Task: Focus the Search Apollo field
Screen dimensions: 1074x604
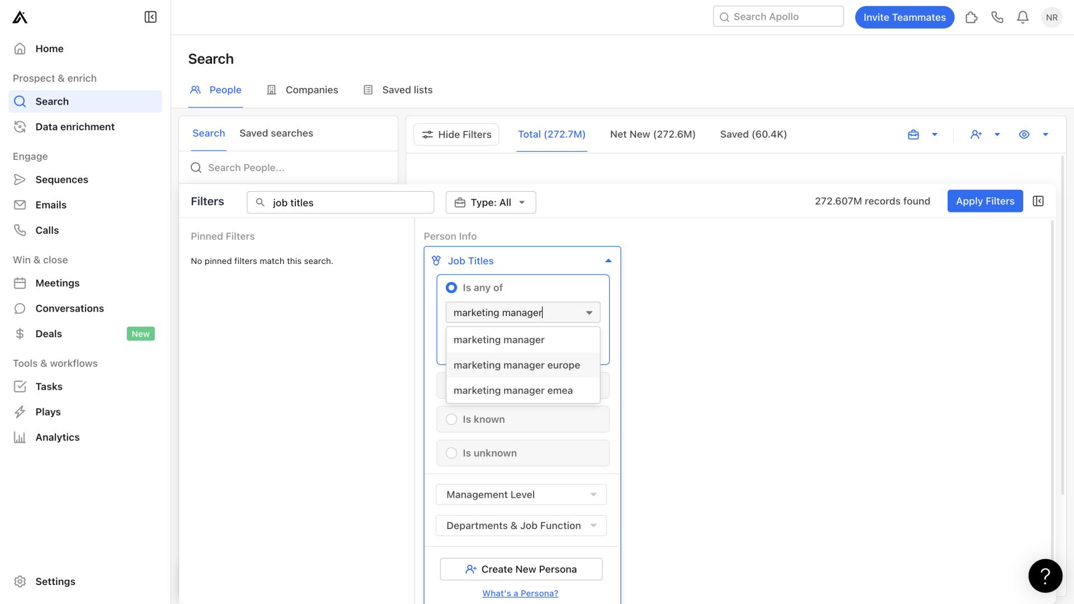Action: (778, 17)
